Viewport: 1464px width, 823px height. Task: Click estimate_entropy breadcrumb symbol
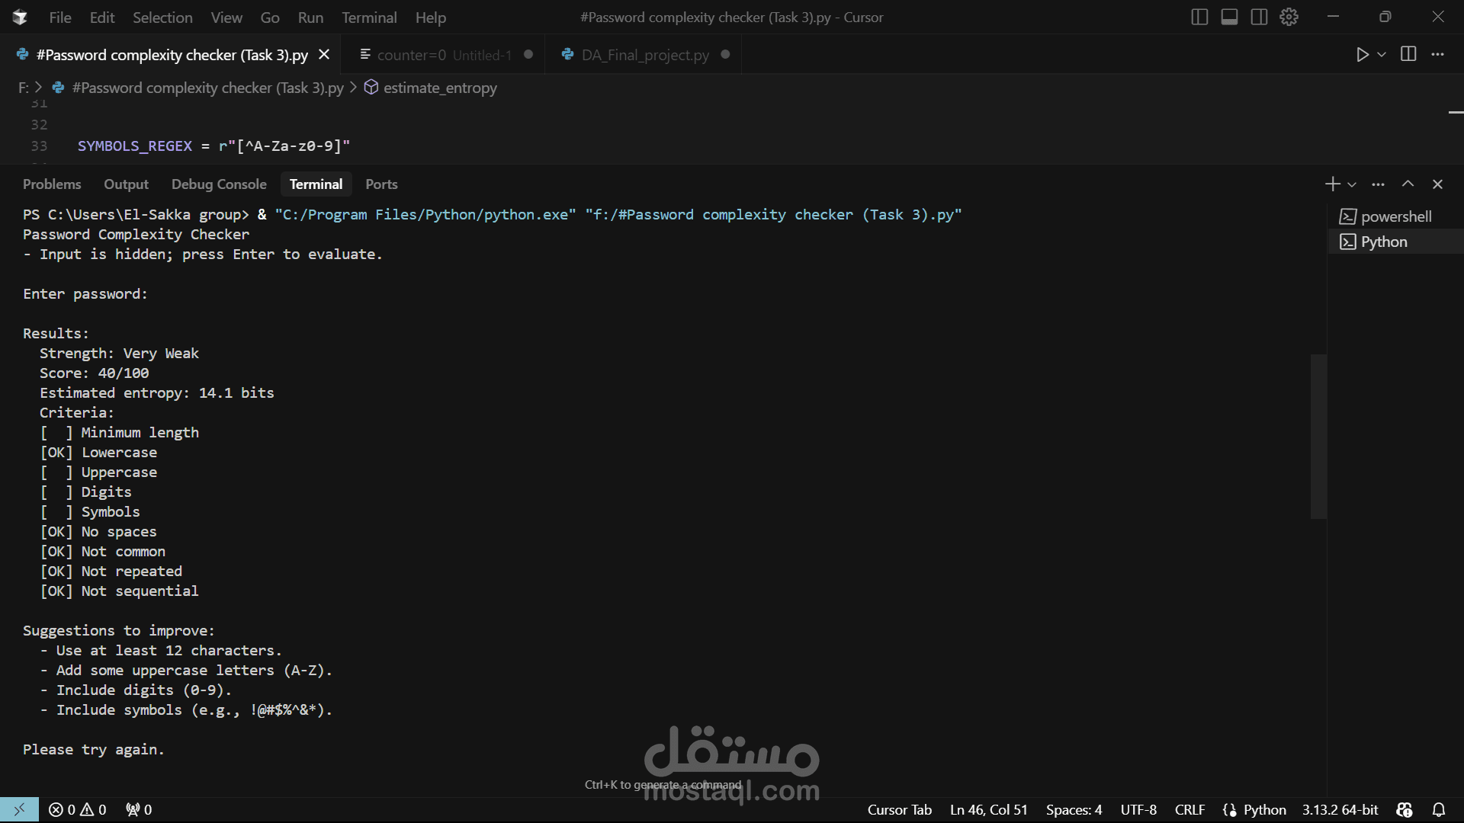coord(440,88)
